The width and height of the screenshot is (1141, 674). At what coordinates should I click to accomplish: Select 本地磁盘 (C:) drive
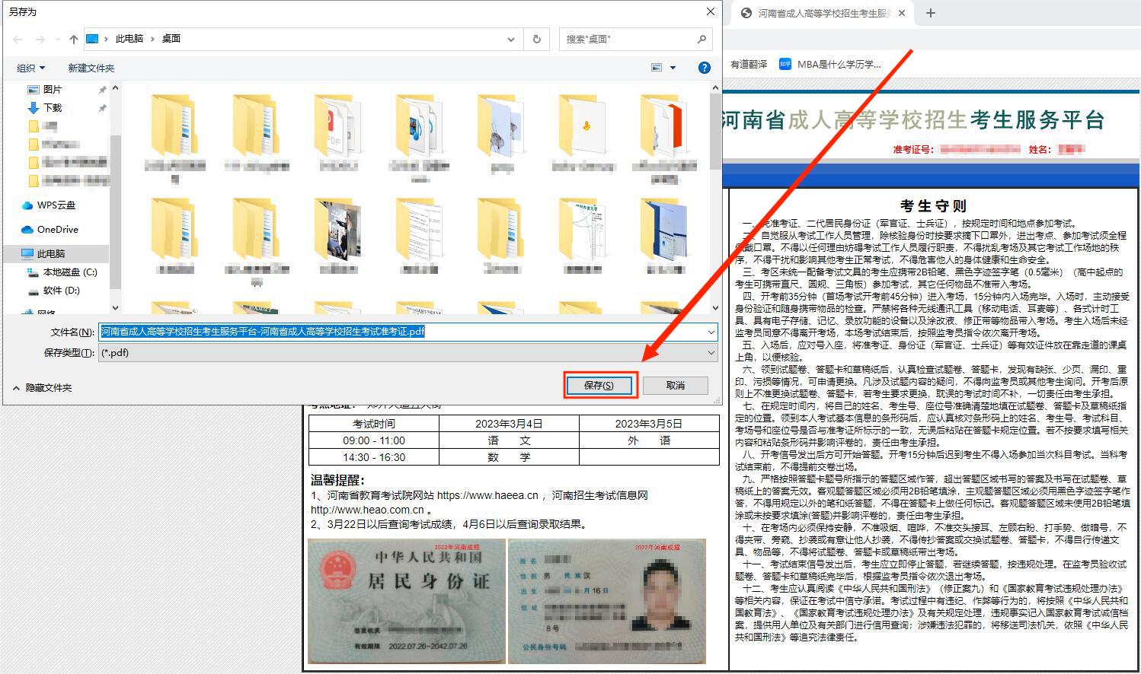tap(69, 272)
